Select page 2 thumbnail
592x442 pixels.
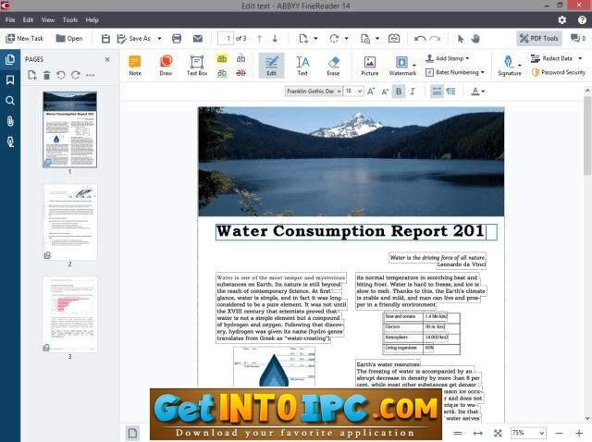pos(70,222)
